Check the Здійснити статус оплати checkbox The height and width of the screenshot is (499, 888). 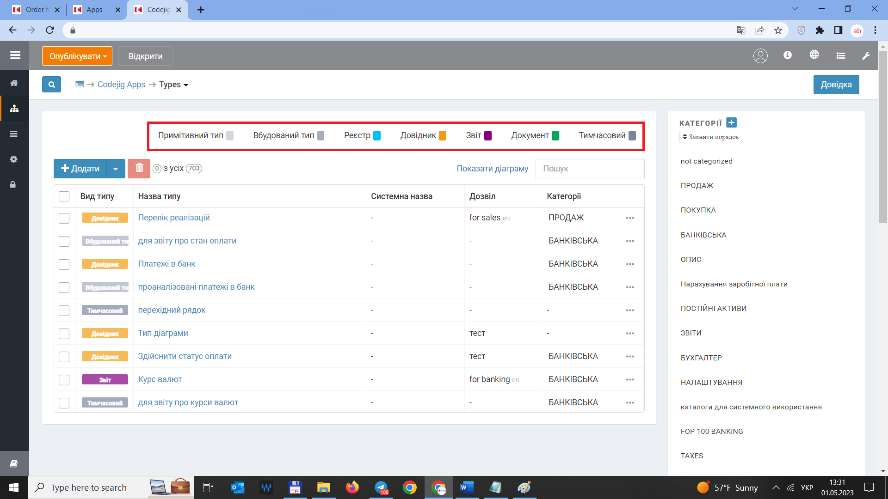point(64,357)
